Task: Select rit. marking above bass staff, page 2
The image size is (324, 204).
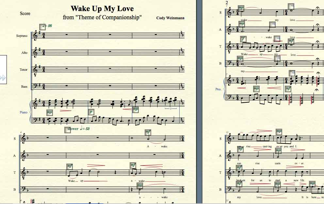Action: 277,58
